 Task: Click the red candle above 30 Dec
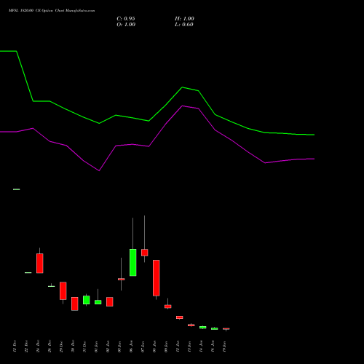75,304
